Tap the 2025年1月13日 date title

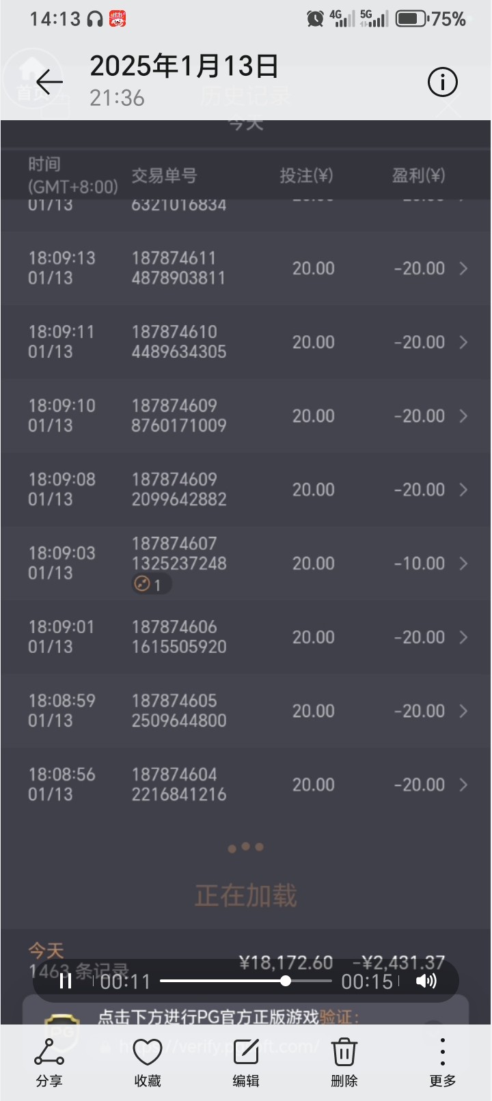pos(184,66)
